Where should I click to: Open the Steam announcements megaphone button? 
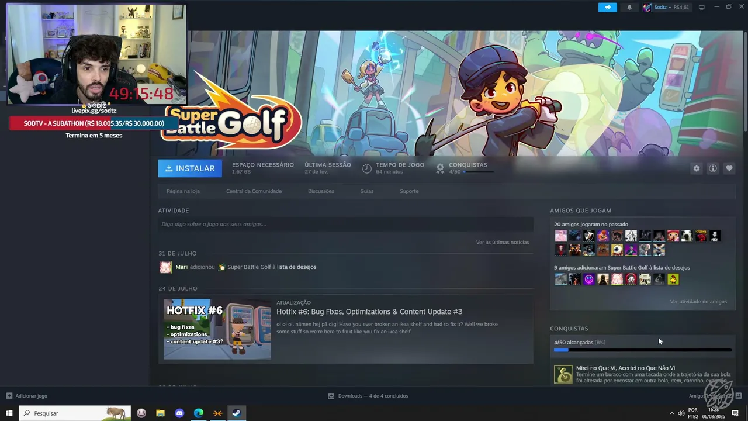coord(607,8)
